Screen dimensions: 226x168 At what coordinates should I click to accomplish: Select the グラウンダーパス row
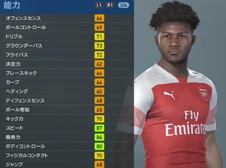click(x=66, y=46)
